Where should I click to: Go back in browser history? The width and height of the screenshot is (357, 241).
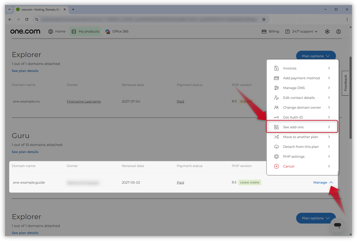click(10, 20)
